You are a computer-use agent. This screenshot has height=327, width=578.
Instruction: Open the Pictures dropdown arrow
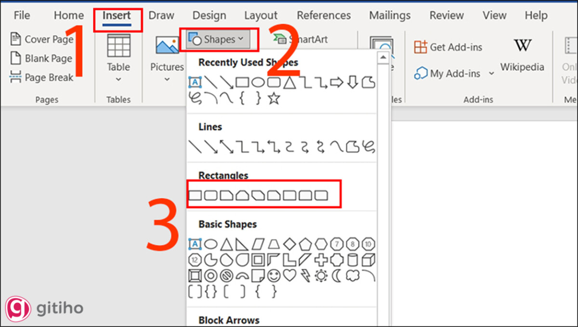click(x=167, y=79)
